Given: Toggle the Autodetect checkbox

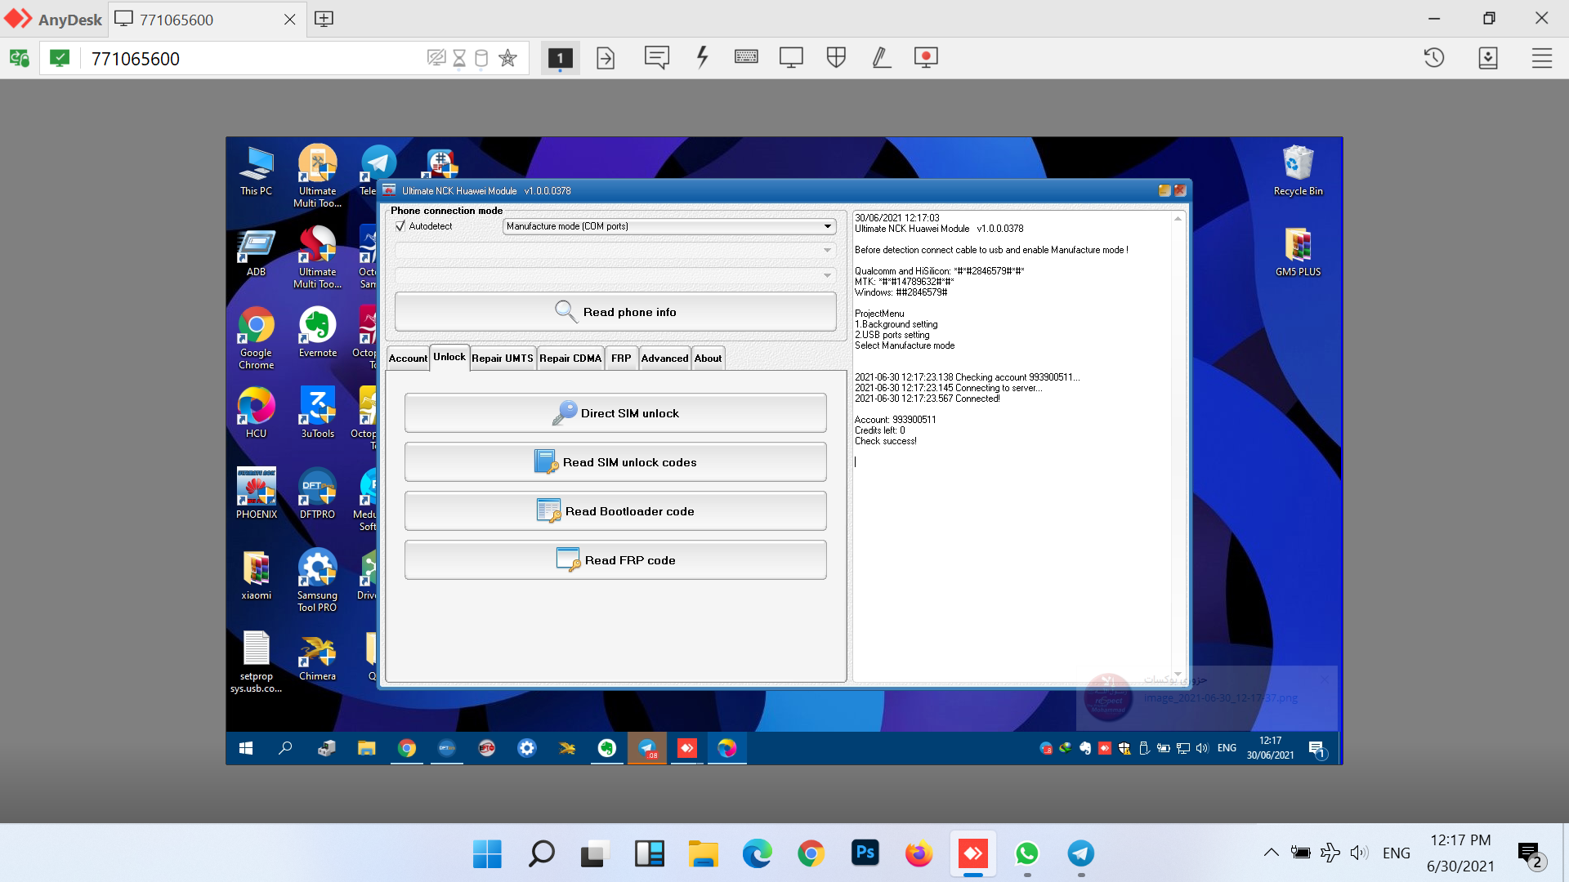Looking at the screenshot, I should (400, 226).
